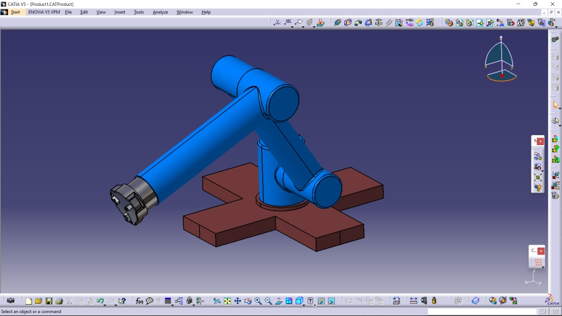Click the Update spiral icon
562x316 pixels.
point(458,301)
